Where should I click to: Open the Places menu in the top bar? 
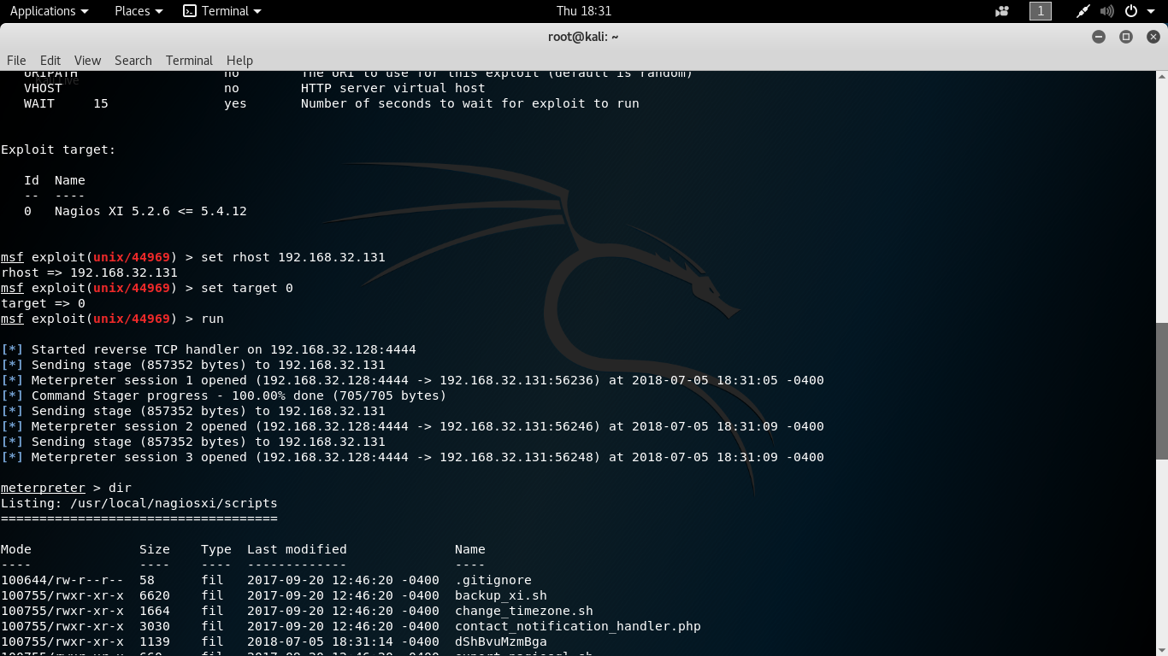click(139, 11)
